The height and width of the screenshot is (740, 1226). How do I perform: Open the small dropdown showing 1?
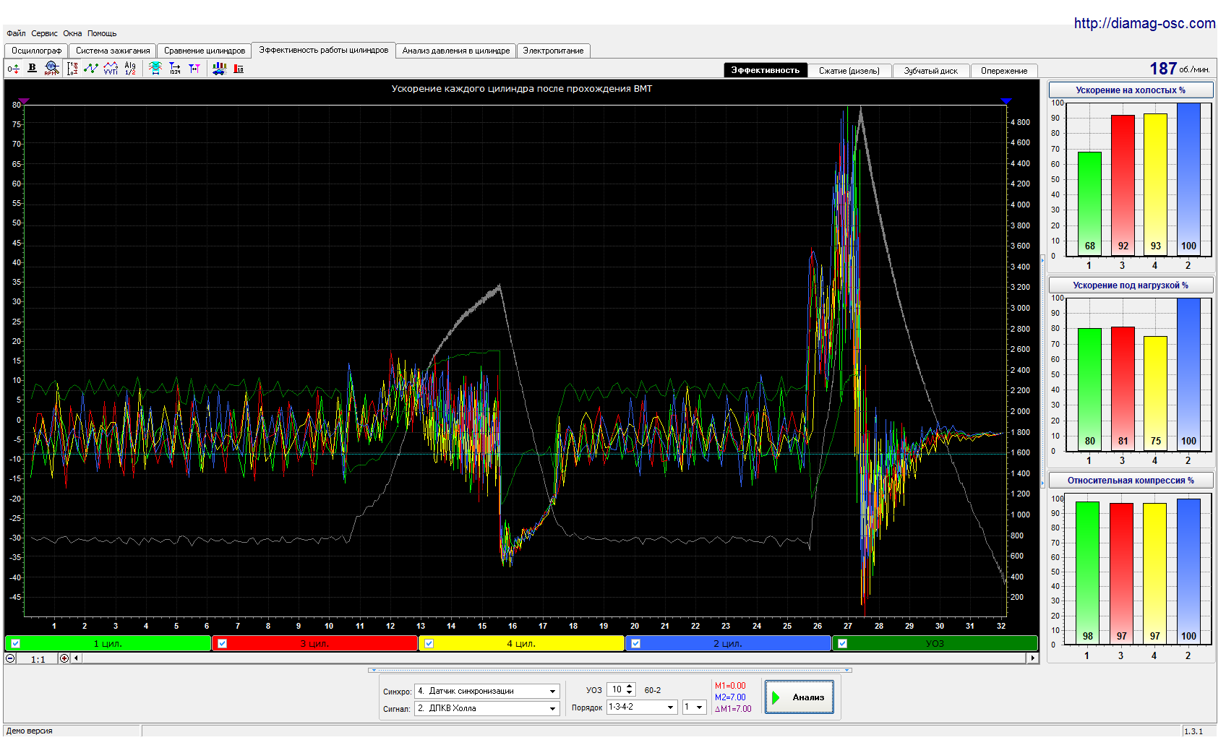click(x=694, y=707)
